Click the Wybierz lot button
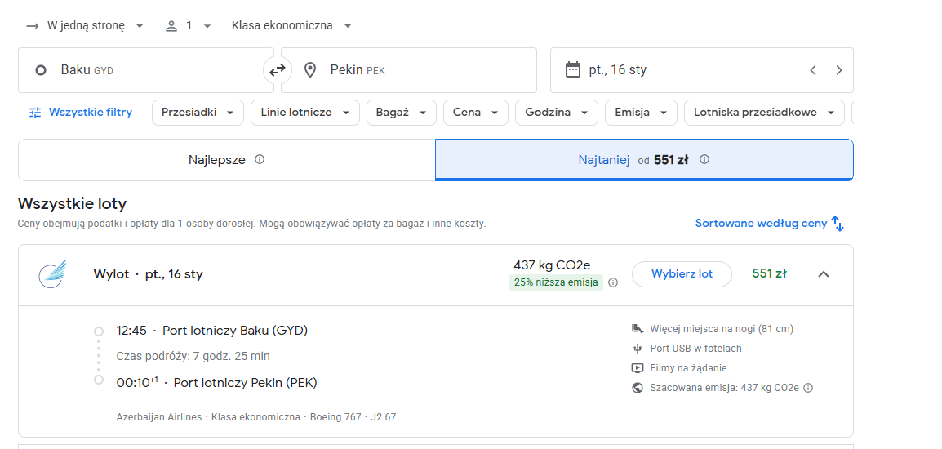Screen dimensions: 942x449 pos(682,274)
